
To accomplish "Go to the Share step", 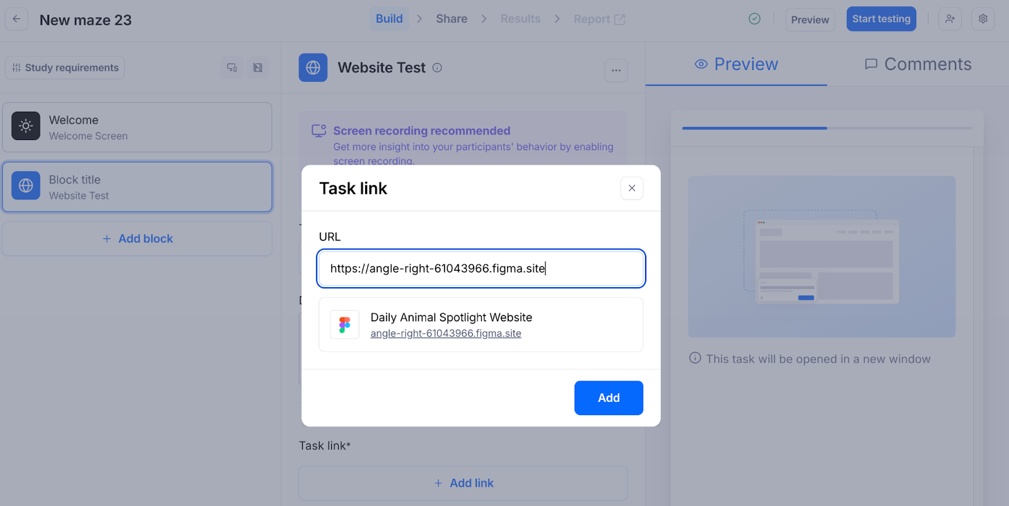I will (452, 19).
